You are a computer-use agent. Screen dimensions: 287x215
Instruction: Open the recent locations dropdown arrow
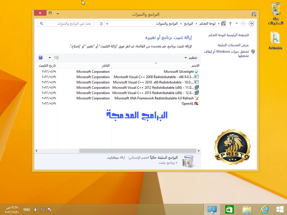coord(237,24)
